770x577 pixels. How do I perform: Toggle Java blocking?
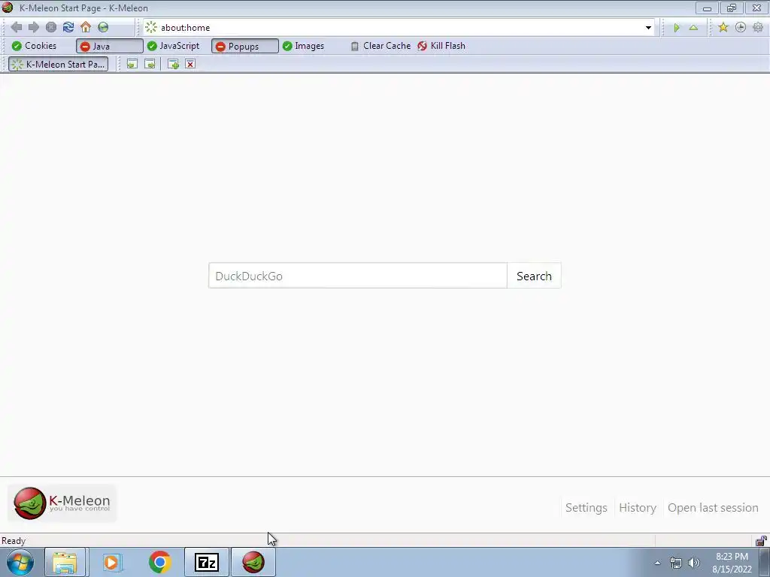(110, 46)
